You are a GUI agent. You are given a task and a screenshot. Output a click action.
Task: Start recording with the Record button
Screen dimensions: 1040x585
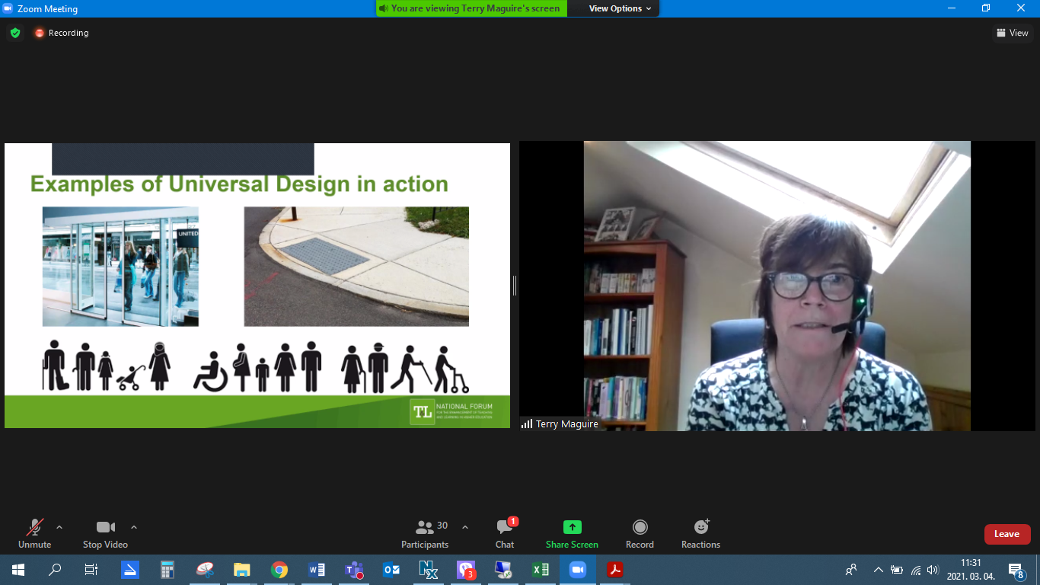coord(640,533)
